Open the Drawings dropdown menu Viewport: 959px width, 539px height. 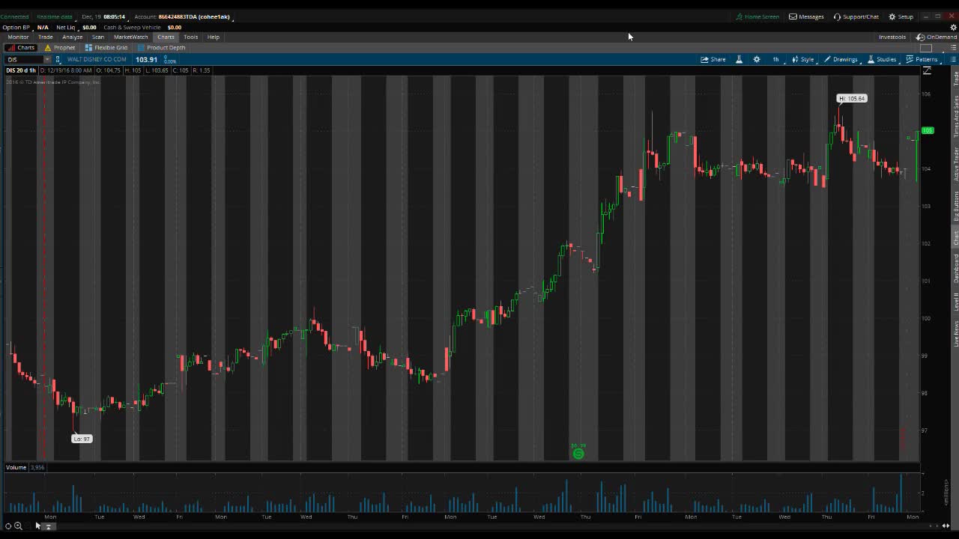tap(841, 59)
